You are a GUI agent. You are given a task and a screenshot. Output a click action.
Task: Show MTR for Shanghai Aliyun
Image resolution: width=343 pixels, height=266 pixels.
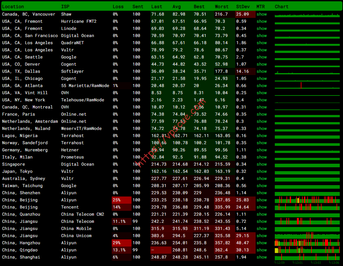261,257
